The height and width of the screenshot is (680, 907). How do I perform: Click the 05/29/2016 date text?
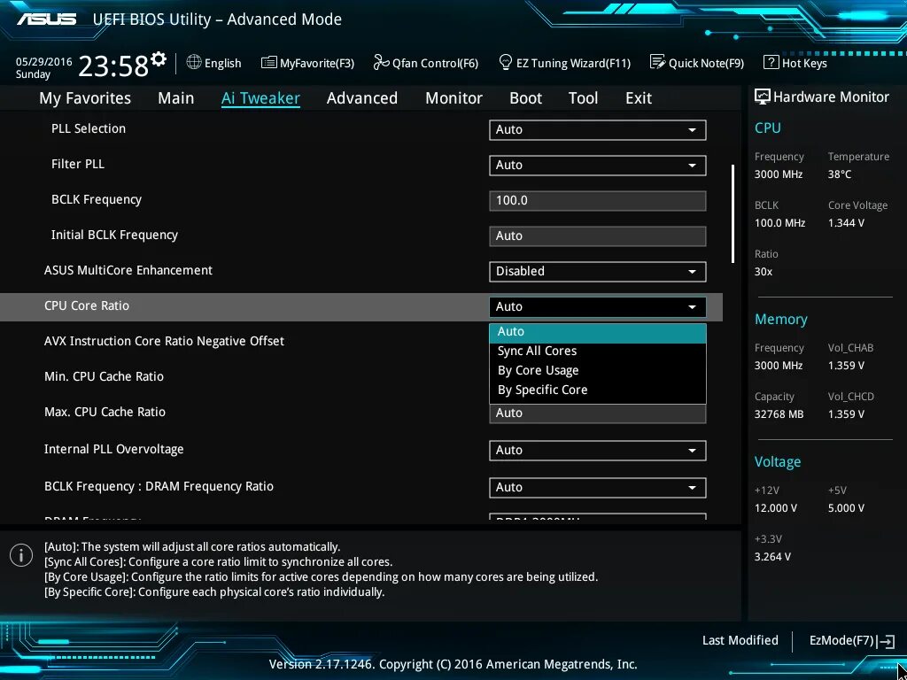(x=44, y=61)
